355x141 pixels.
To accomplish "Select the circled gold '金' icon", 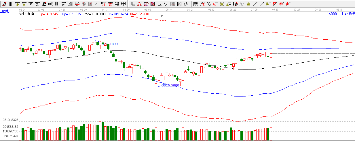I will 222,4.
